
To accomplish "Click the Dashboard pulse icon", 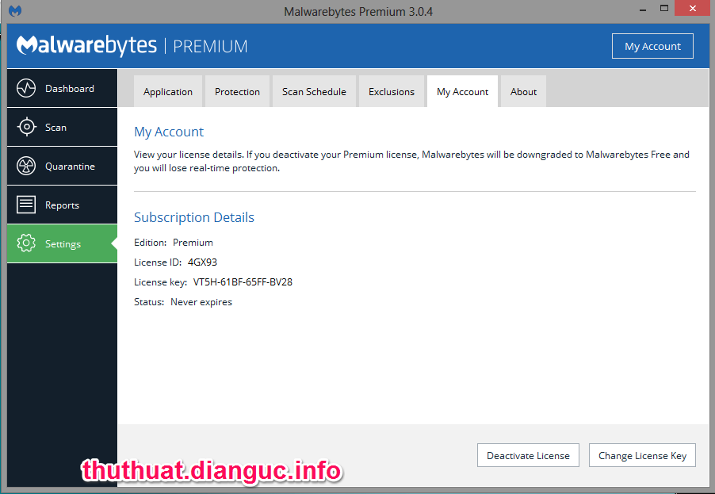I will click(x=26, y=88).
